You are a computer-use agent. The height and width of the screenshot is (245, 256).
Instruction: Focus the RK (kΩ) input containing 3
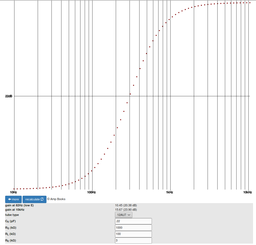pyautogui.click(x=133, y=240)
